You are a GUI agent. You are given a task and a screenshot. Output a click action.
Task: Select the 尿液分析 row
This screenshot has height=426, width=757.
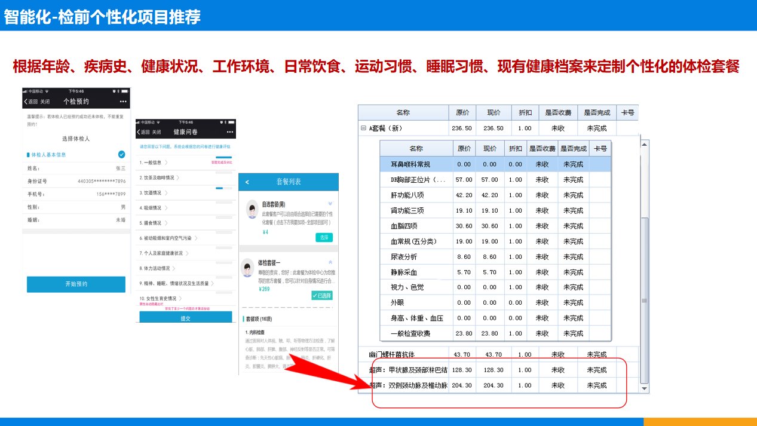tap(495, 256)
